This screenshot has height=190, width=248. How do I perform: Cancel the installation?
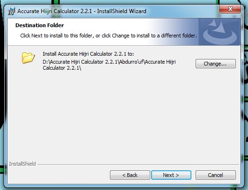pos(216,175)
